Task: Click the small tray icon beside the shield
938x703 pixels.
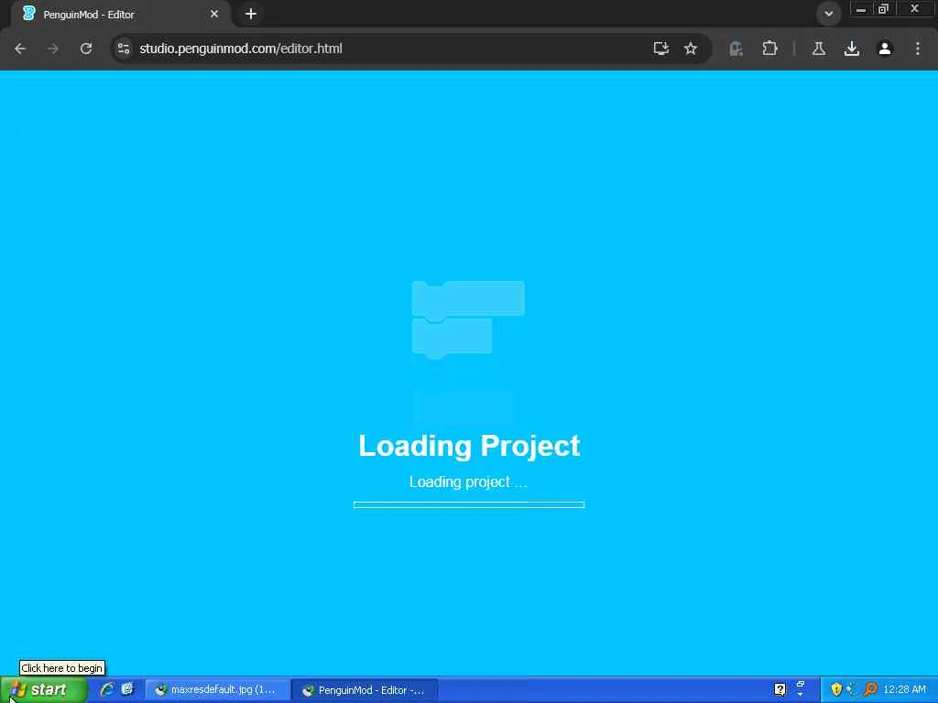Action: coord(852,690)
